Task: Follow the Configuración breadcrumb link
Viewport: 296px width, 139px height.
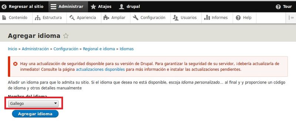Action: [x=66, y=49]
